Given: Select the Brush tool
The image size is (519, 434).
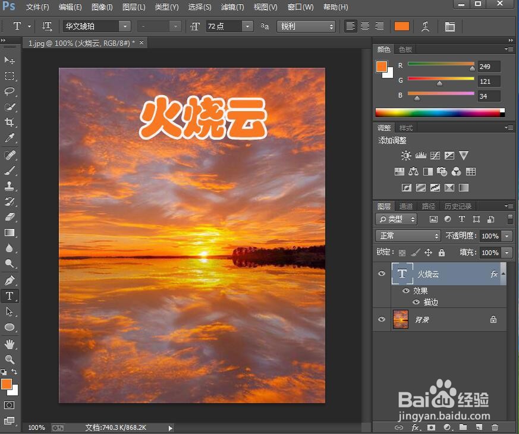Looking at the screenshot, I should point(10,171).
